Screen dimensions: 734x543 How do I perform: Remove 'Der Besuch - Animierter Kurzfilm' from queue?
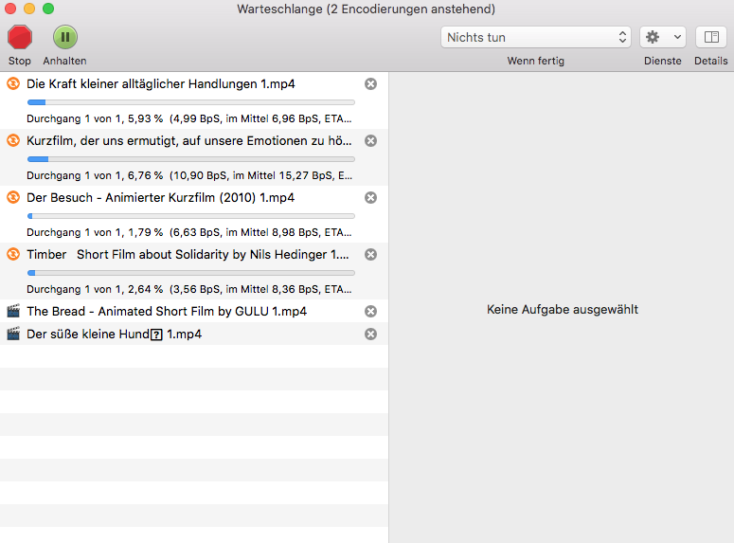(370, 198)
